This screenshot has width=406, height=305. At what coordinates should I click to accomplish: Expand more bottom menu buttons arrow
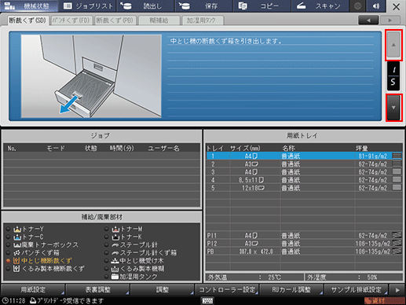point(397,290)
